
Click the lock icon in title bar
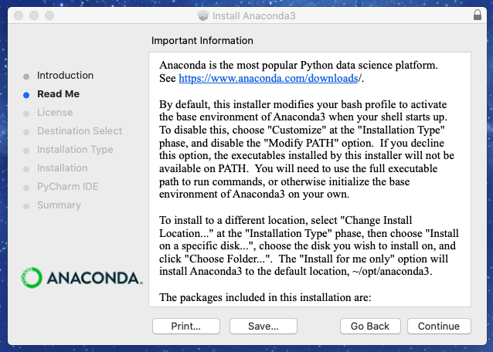click(478, 15)
